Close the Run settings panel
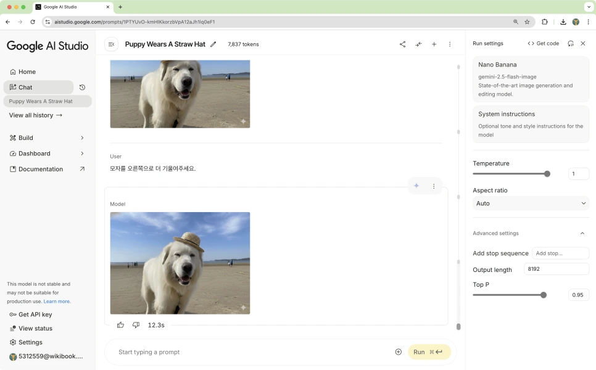Image resolution: width=596 pixels, height=370 pixels. [x=582, y=43]
